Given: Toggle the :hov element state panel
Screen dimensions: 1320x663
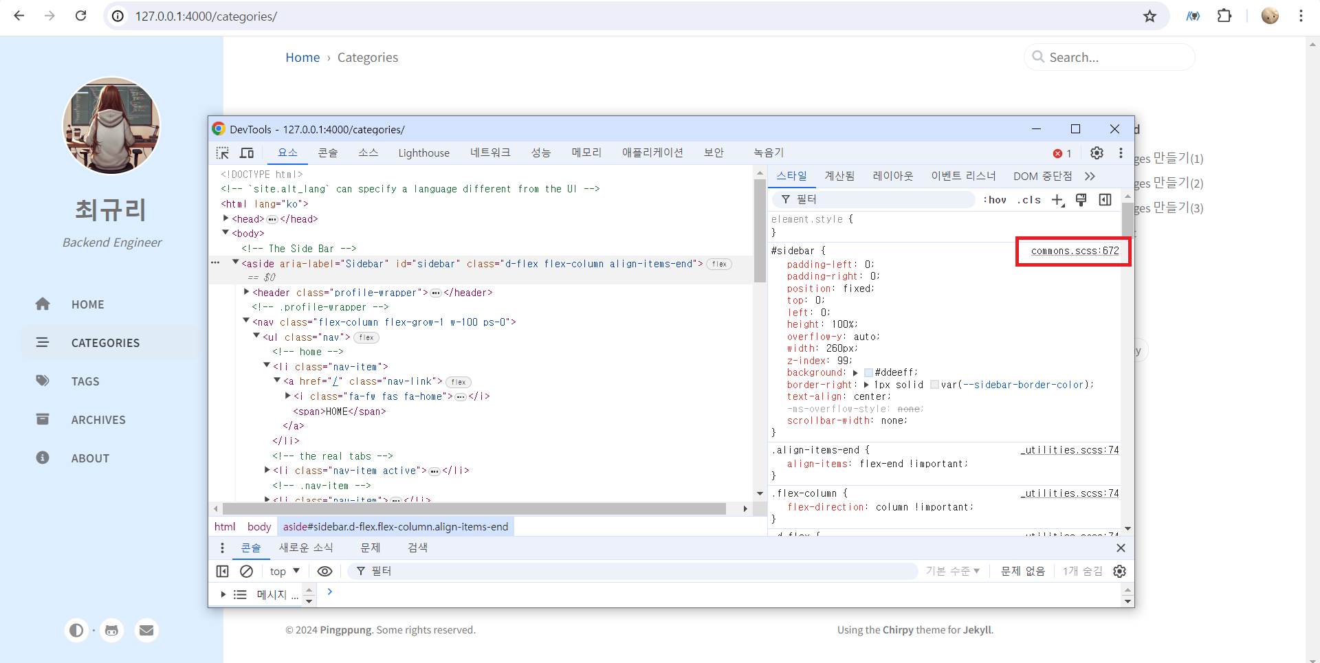Looking at the screenshot, I should (994, 200).
